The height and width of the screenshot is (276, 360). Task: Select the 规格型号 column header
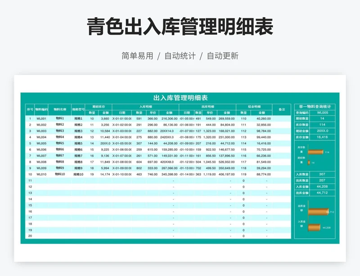point(78,109)
